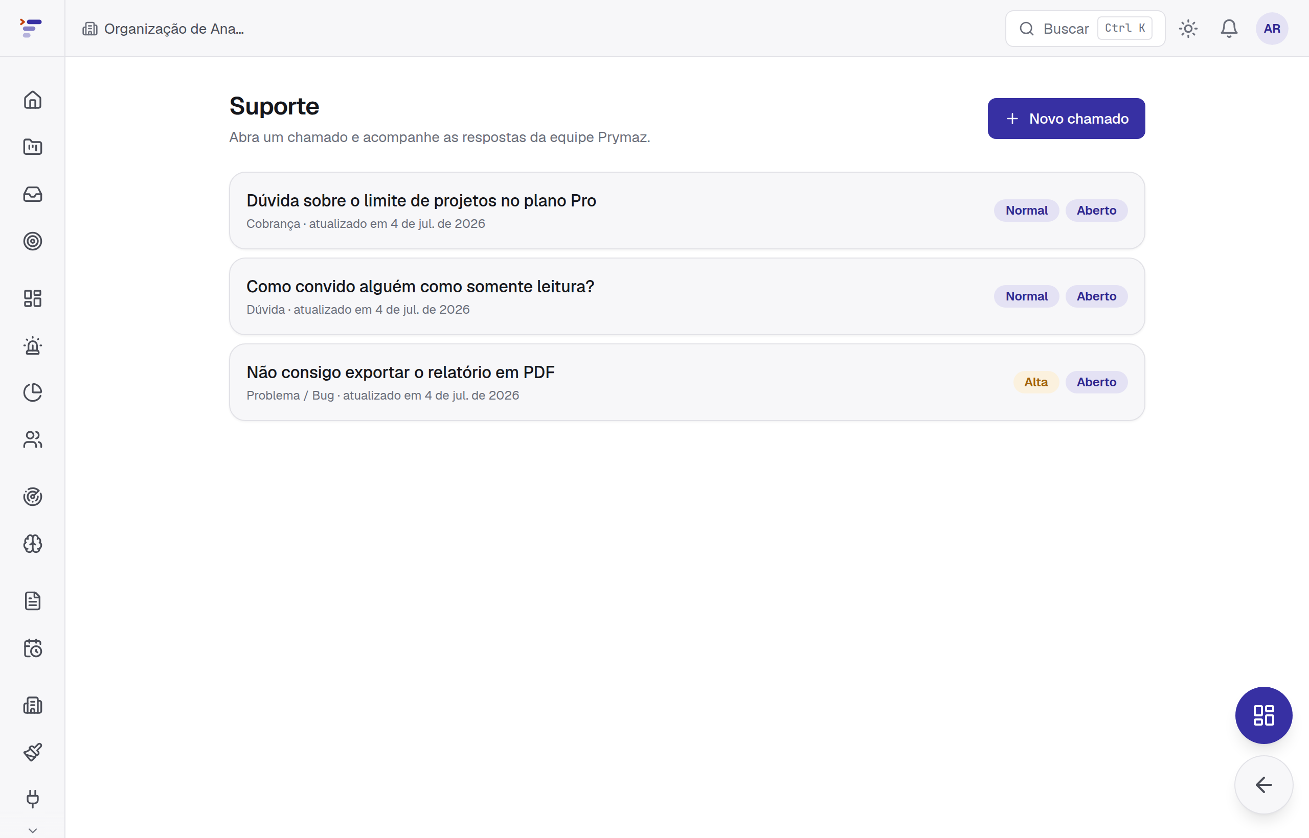Viewport: 1309px width, 838px height.
Task: Click the Novo chamado button
Action: 1066,119
